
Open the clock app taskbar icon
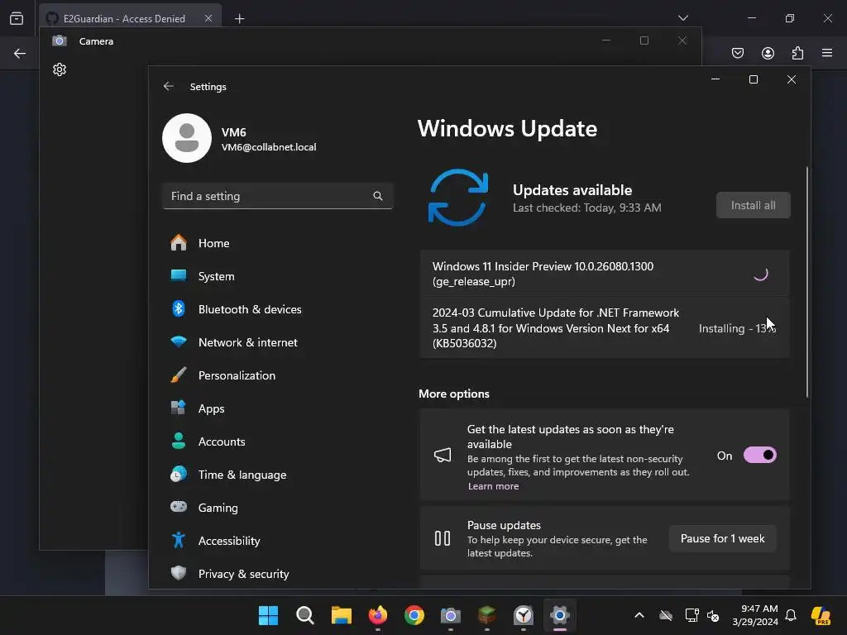[x=524, y=615]
